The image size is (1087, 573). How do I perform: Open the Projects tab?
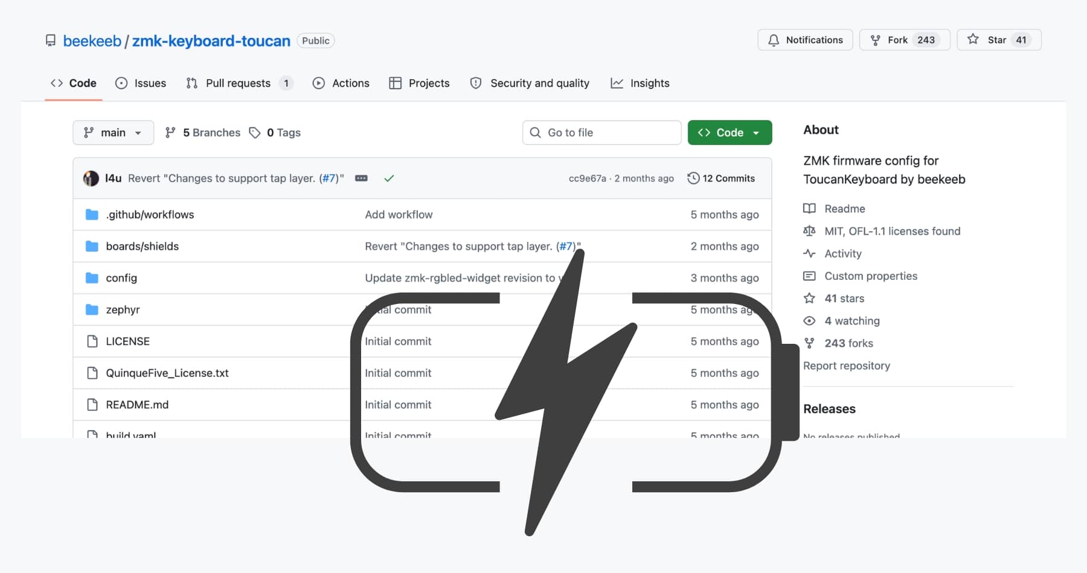(420, 83)
